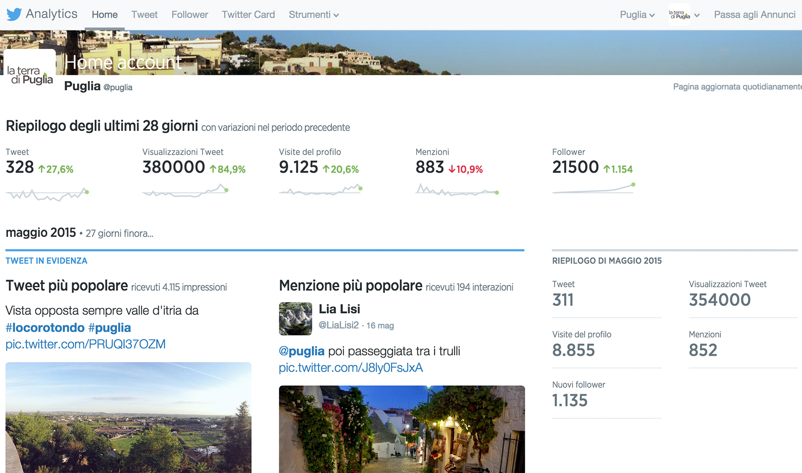Click the chevron beside the account logo
The width and height of the screenshot is (802, 473).
[x=697, y=15]
